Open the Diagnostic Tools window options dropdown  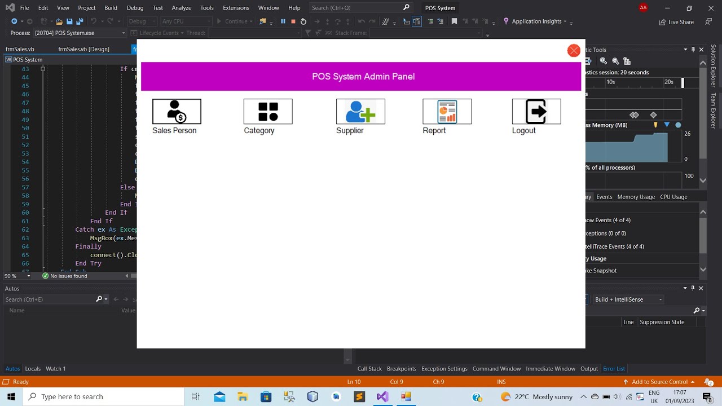tap(686, 50)
